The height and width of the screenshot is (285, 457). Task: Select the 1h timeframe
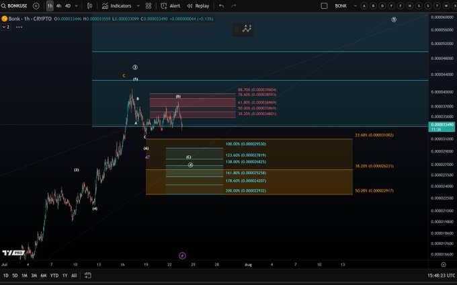click(x=50, y=6)
